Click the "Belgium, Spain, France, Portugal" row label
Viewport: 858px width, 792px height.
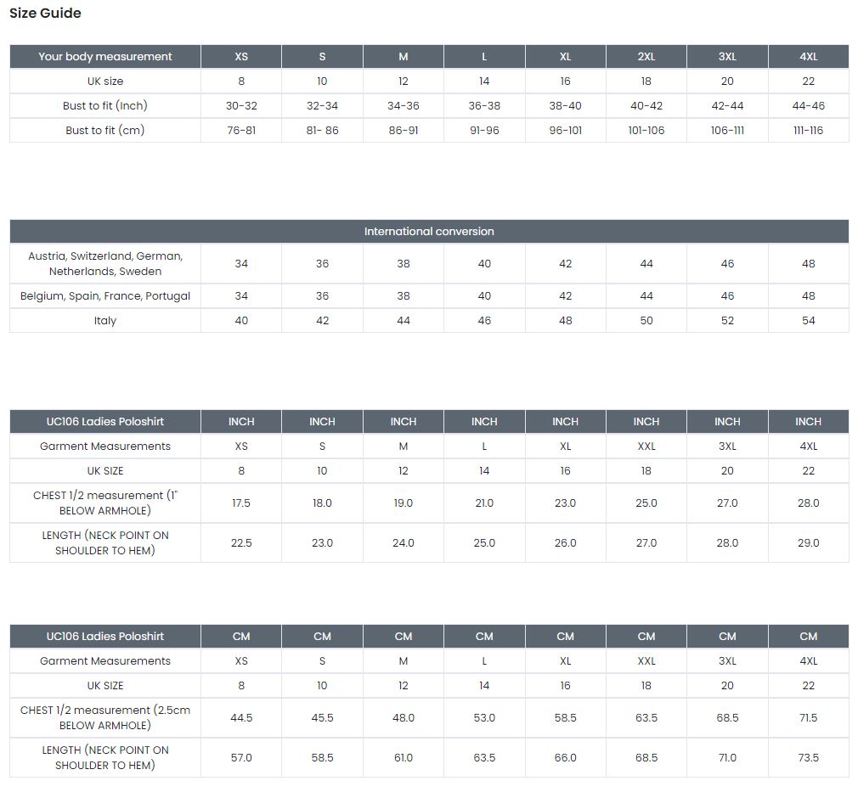coord(105,296)
